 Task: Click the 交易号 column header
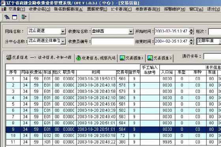pos(122,72)
